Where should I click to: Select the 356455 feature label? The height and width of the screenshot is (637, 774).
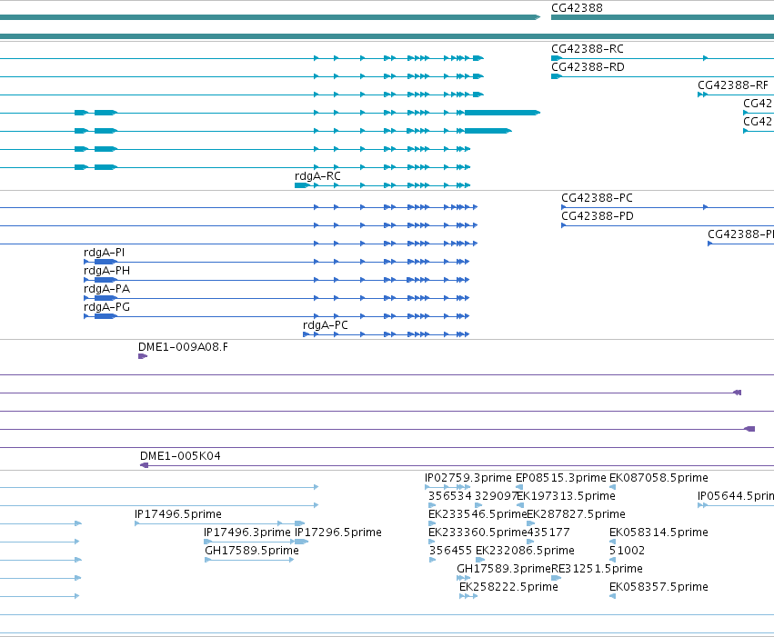click(x=451, y=551)
